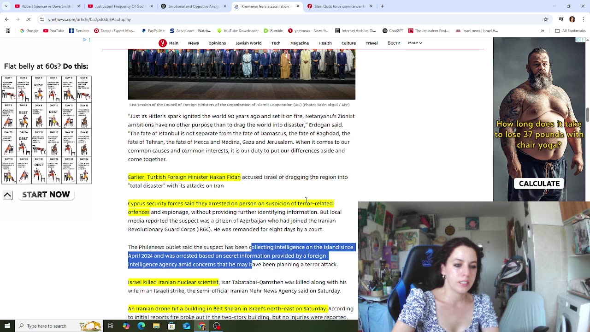The image size is (590, 332).
Task: Open the Chrome three-dot menu
Action: pyautogui.click(x=583, y=19)
